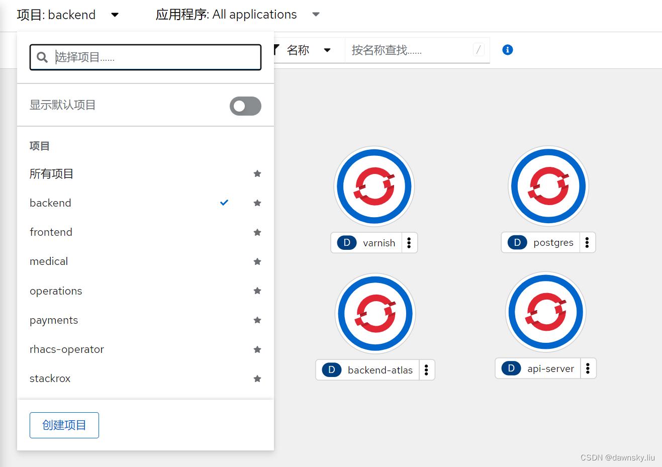Toggle the 显示默认项目 switch
The width and height of the screenshot is (662, 467).
pos(245,106)
